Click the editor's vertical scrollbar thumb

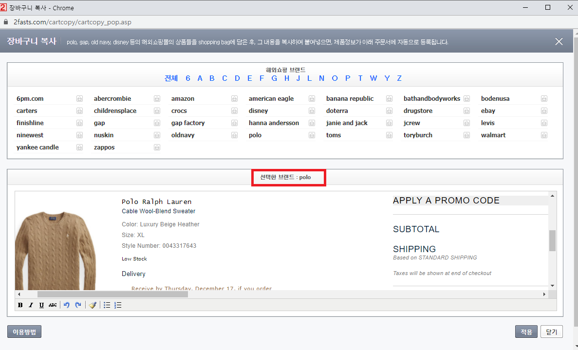click(x=552, y=240)
